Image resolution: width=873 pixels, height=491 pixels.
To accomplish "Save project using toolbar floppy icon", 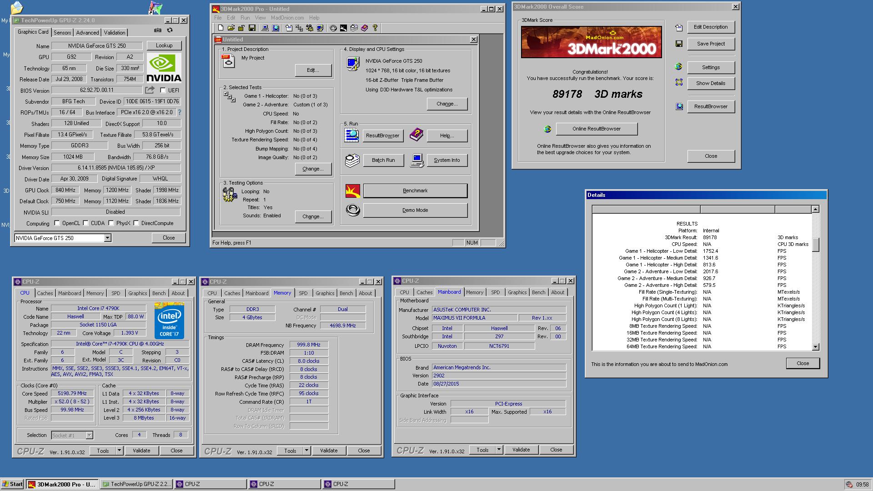I will [252, 28].
